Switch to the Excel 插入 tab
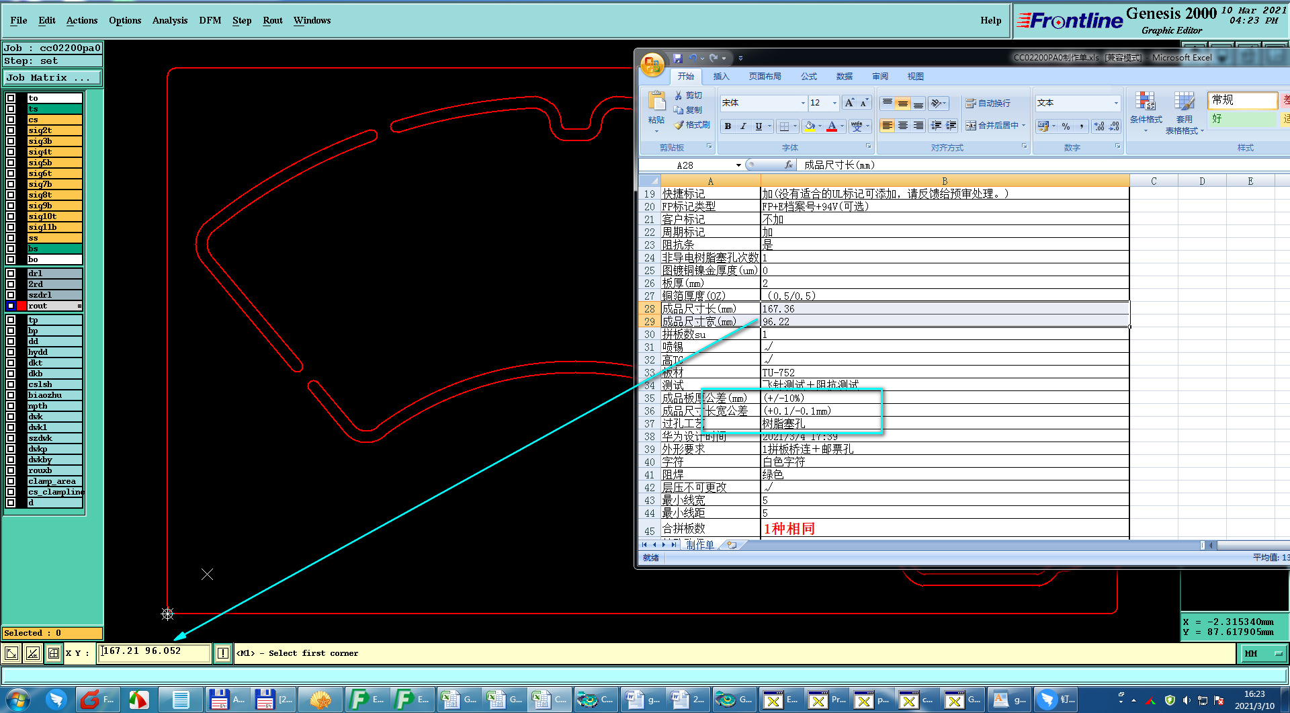The height and width of the screenshot is (713, 1290). tap(721, 77)
